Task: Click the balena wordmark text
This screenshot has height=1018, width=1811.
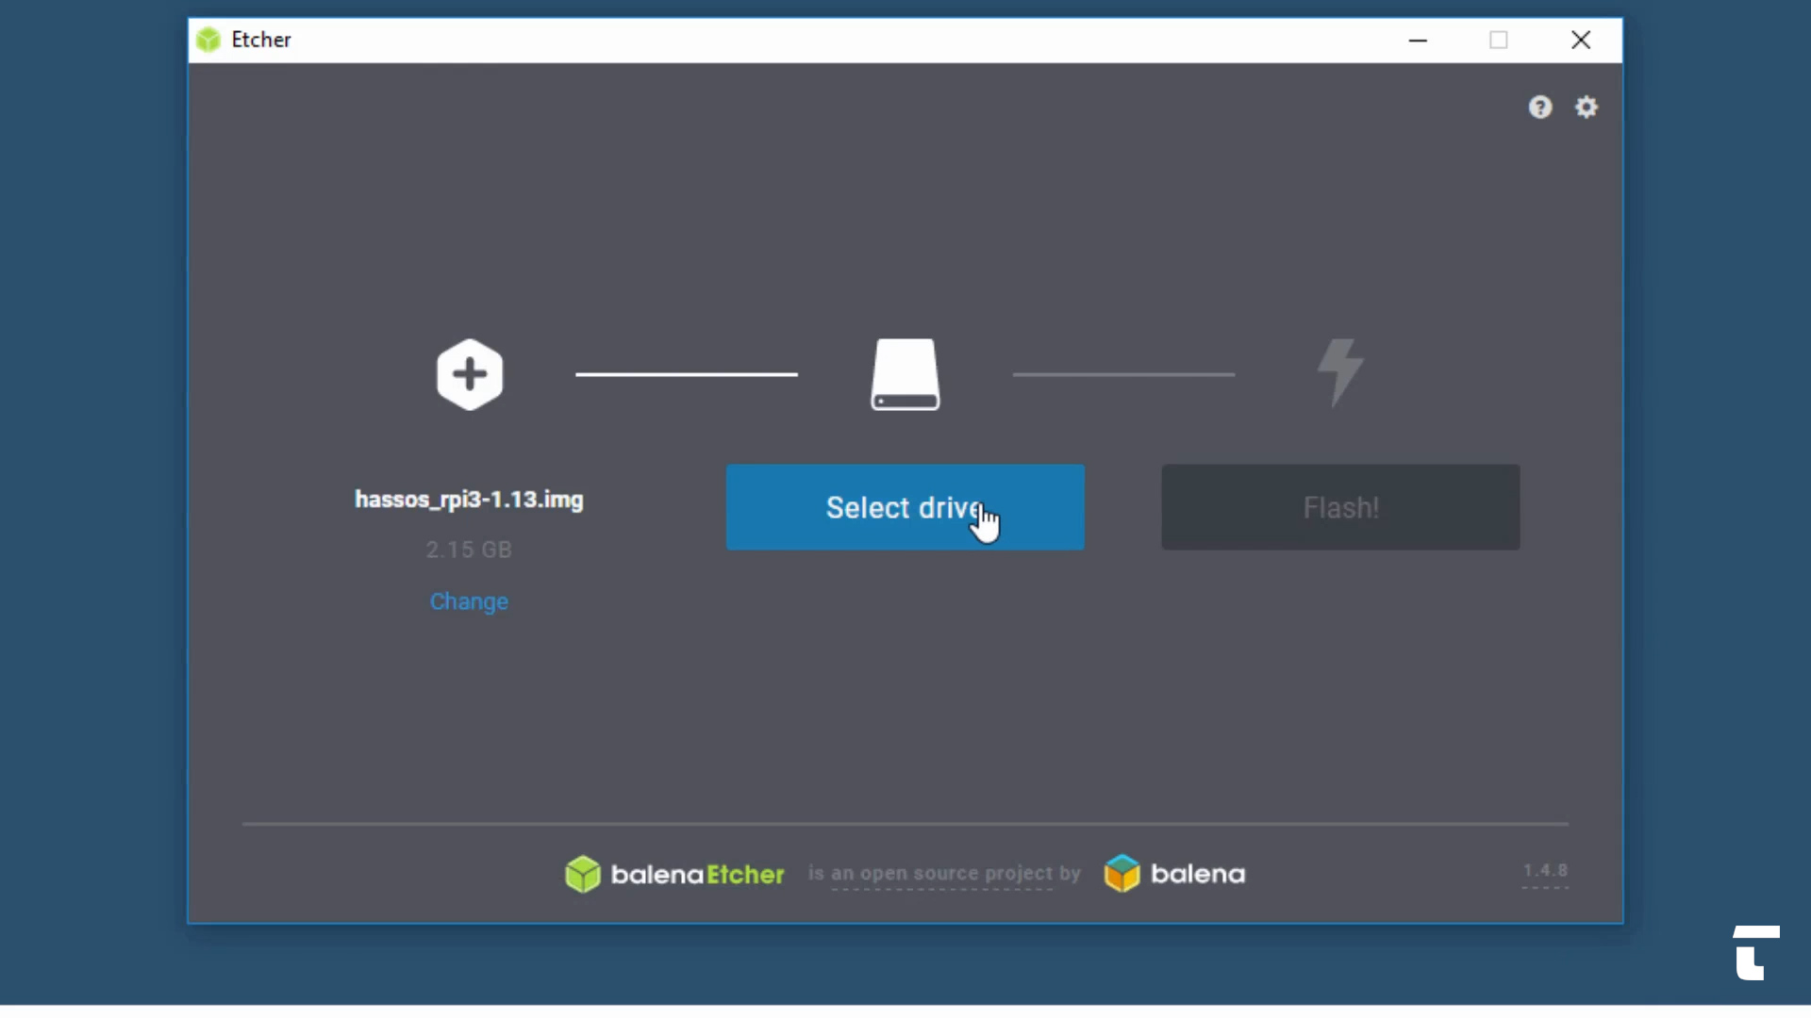Action: (1198, 875)
